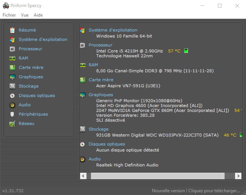246x195 pixels.
Task: Click Version ForceWare: 385.28 text
Action: tap(125, 115)
